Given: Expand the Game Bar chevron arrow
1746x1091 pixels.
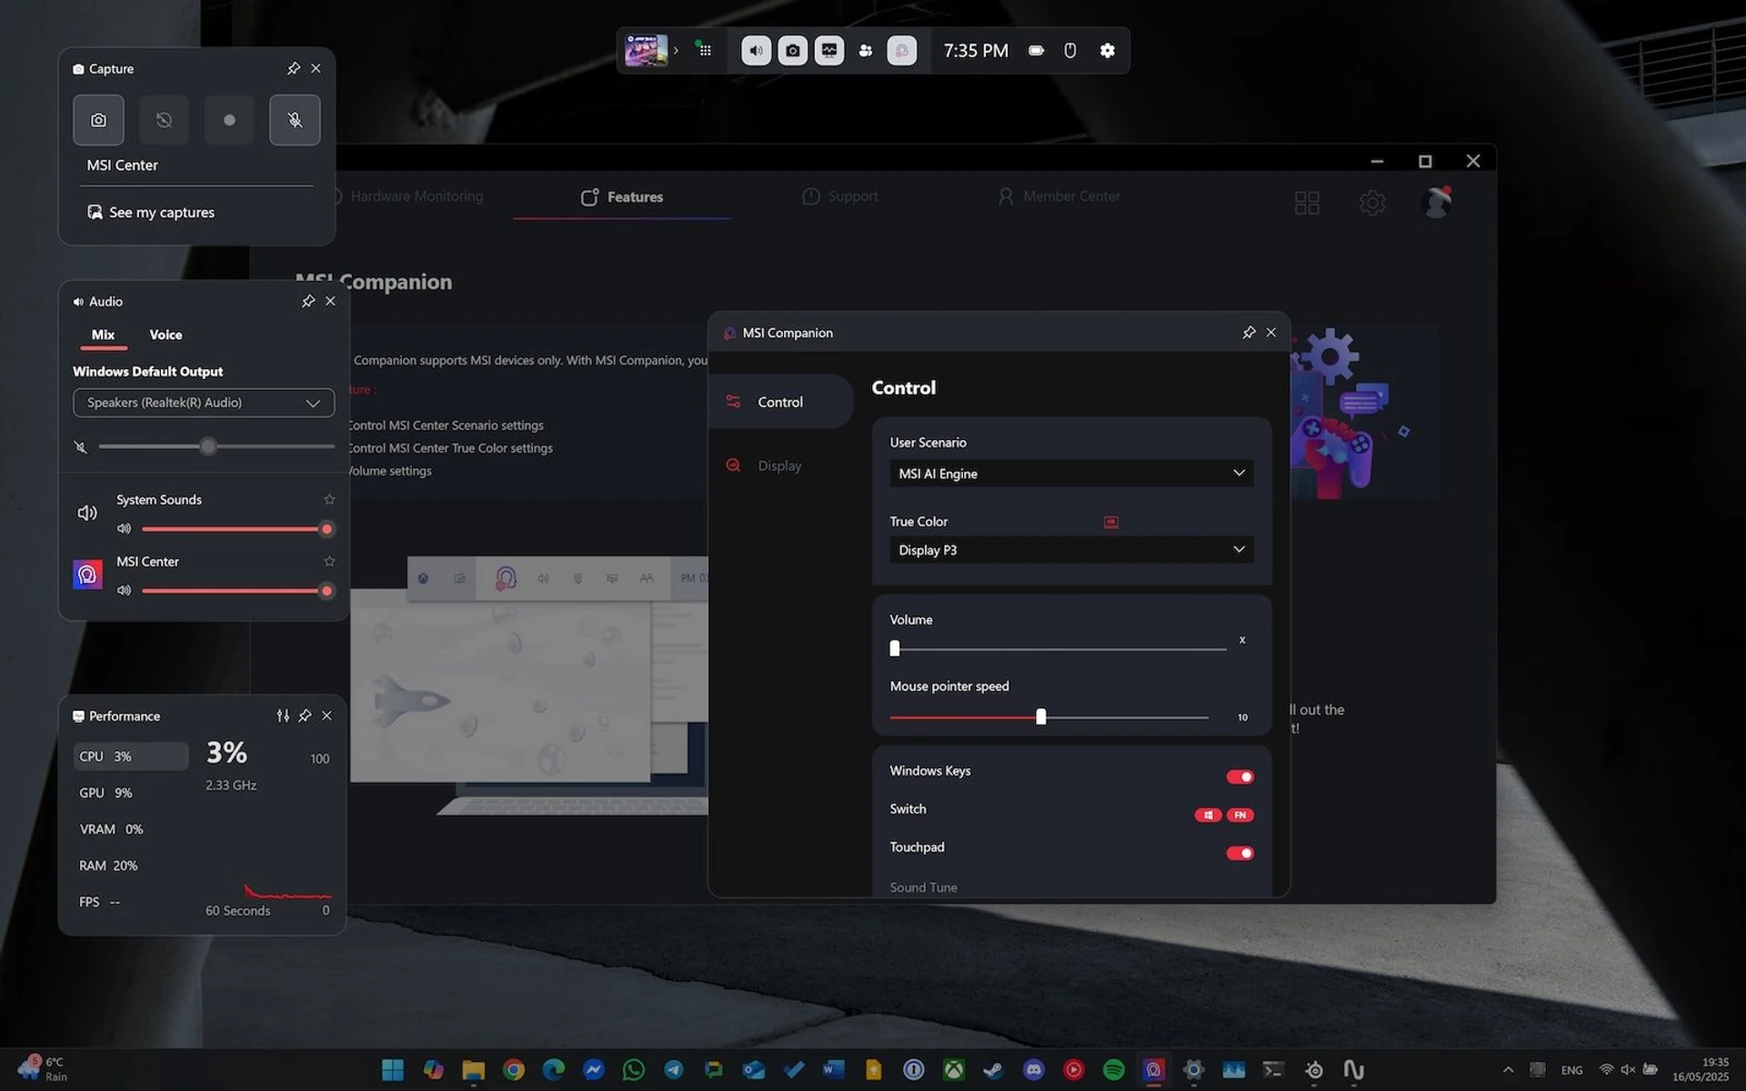Looking at the screenshot, I should coord(676,50).
